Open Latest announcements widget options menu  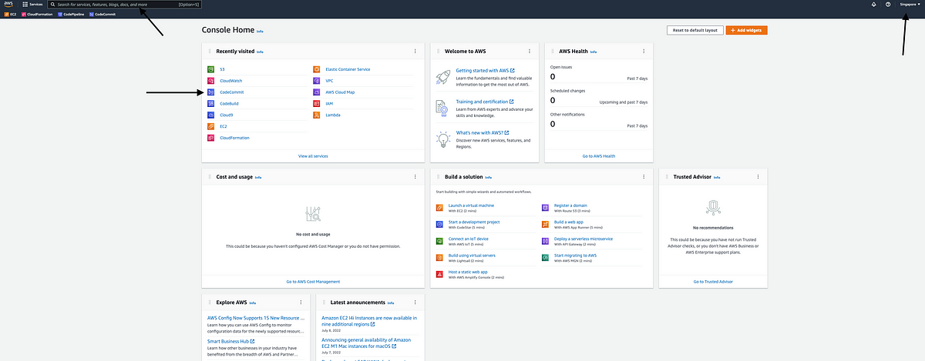(x=415, y=302)
